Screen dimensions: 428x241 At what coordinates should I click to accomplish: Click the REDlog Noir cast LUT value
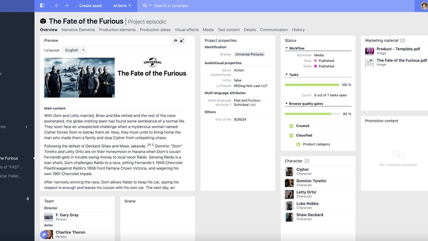[251, 86]
